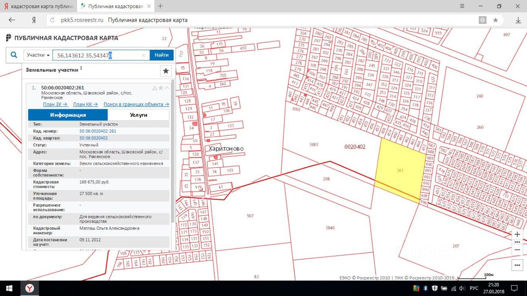Clear the search field with the X

pos(144,55)
